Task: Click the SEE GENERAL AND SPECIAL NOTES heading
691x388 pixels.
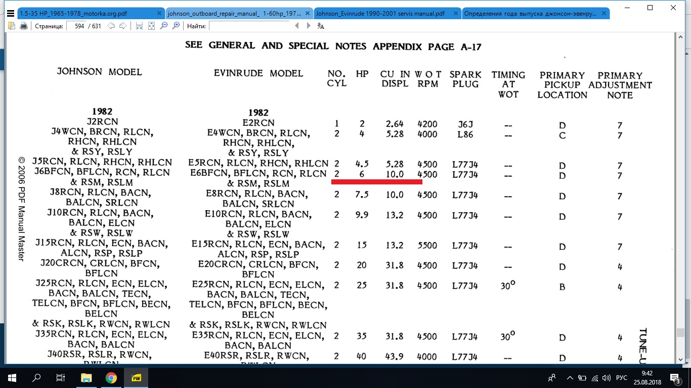Action: pyautogui.click(x=333, y=46)
